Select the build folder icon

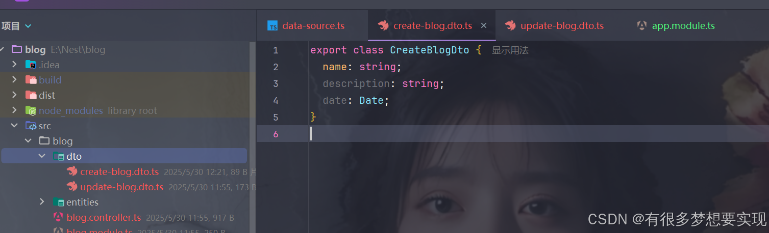point(31,80)
